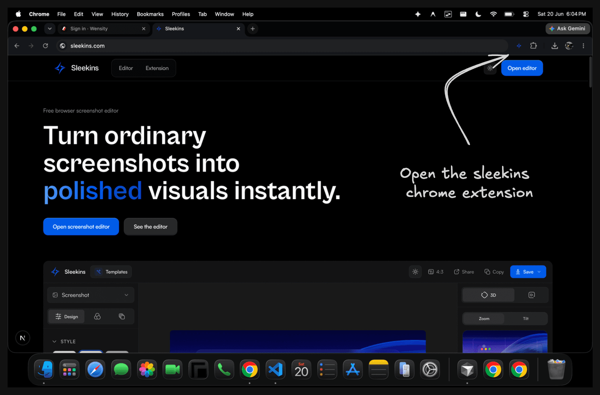Open Trash in the Dock
Image resolution: width=600 pixels, height=395 pixels.
coord(556,369)
